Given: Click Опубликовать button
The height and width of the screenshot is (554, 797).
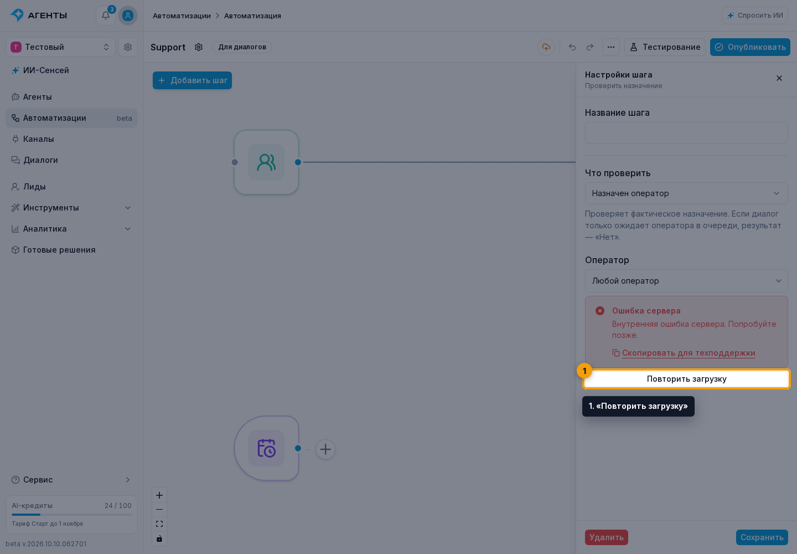Looking at the screenshot, I should coord(750,47).
